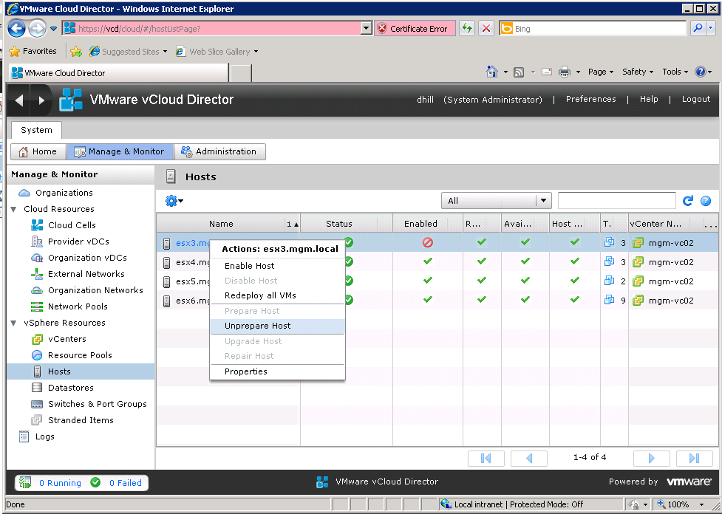Click the Resource Pools icon
The image size is (722, 514).
(37, 355)
